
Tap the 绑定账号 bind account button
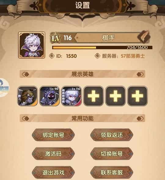click(x=53, y=135)
